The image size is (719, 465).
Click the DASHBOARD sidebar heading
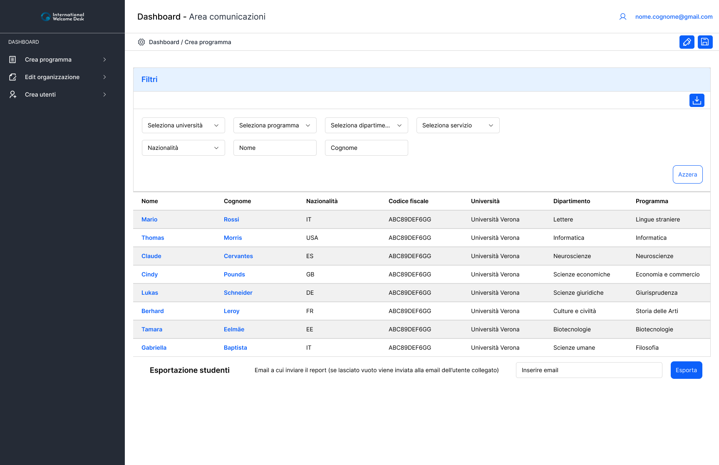click(24, 42)
